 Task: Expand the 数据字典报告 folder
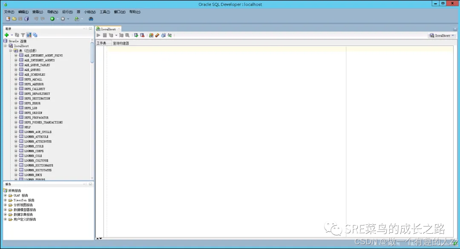[5, 215]
